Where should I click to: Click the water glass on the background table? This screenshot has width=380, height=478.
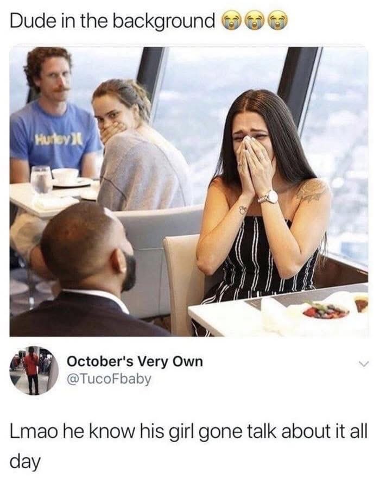(x=41, y=180)
